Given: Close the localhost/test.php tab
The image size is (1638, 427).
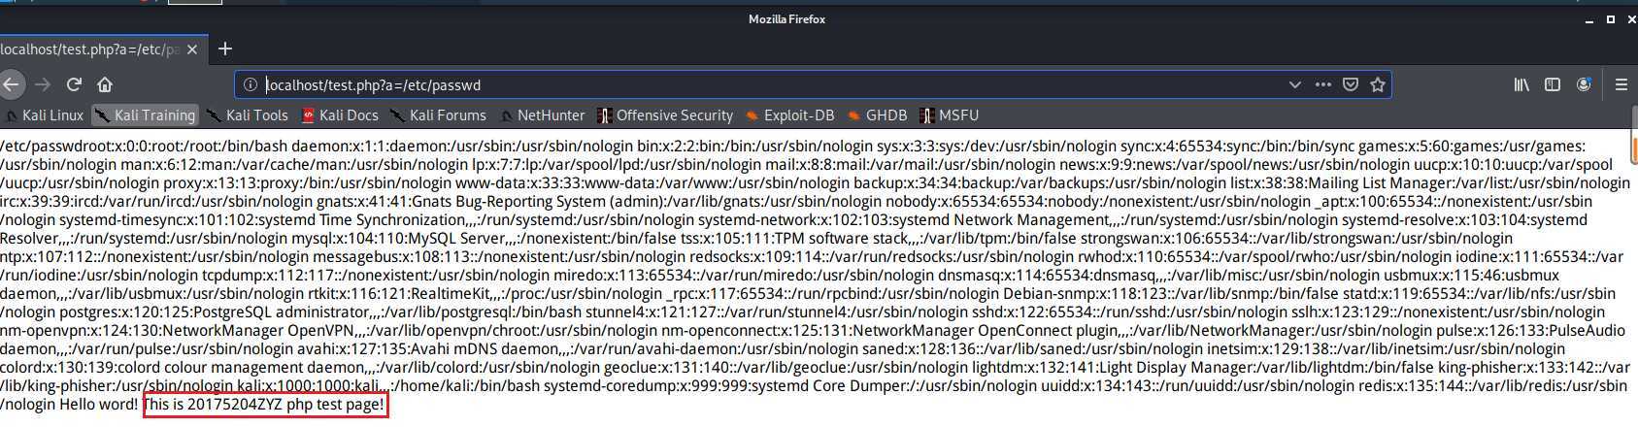Looking at the screenshot, I should point(192,49).
